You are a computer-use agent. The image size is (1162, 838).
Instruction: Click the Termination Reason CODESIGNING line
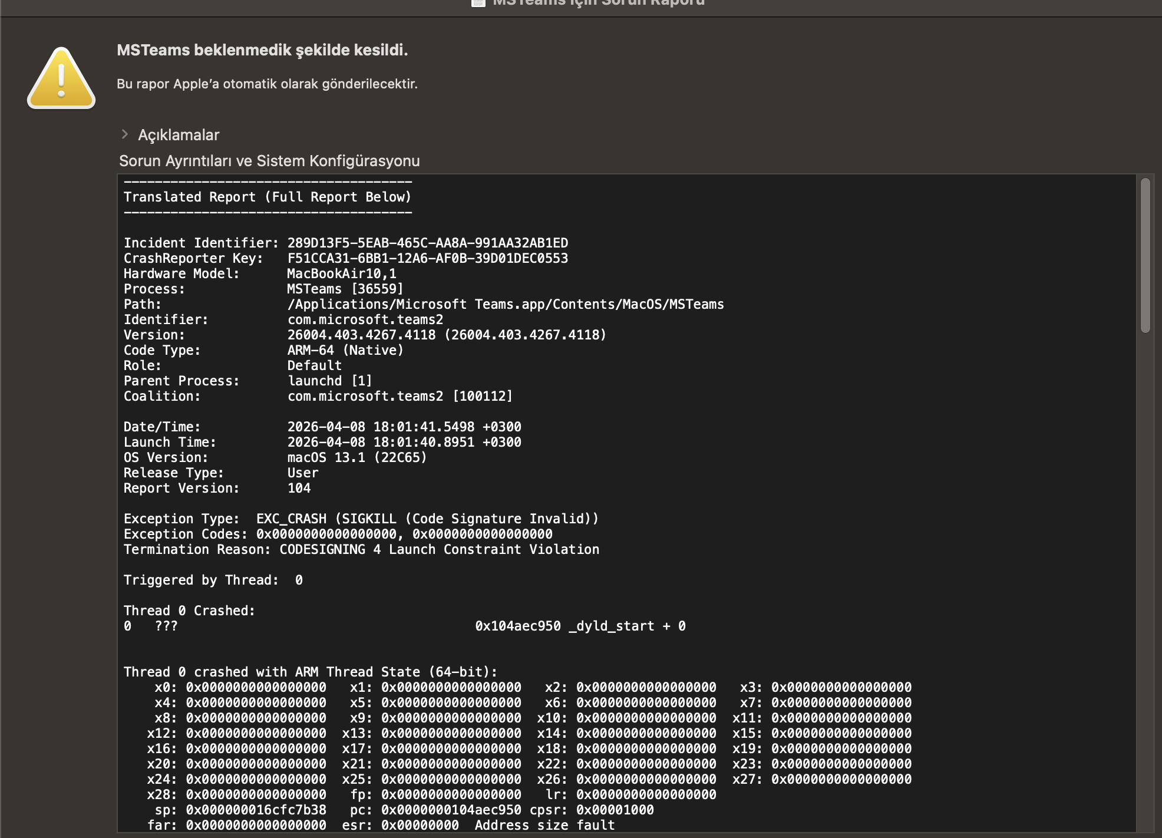click(x=361, y=549)
